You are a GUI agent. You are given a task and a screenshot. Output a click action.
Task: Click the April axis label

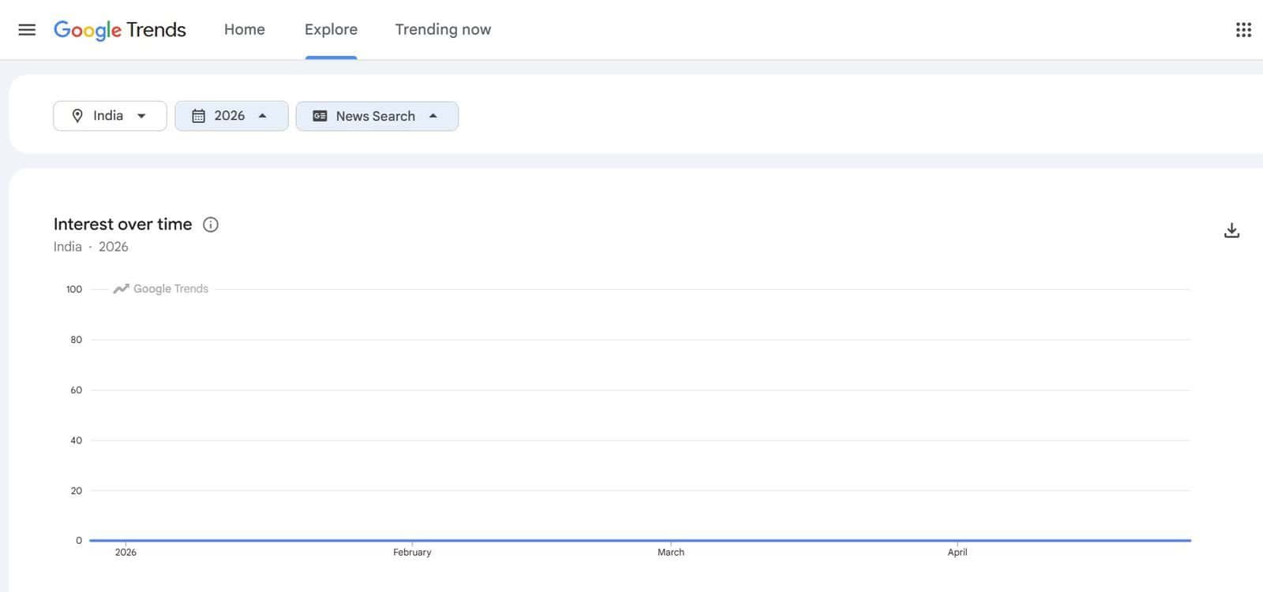[x=958, y=553]
